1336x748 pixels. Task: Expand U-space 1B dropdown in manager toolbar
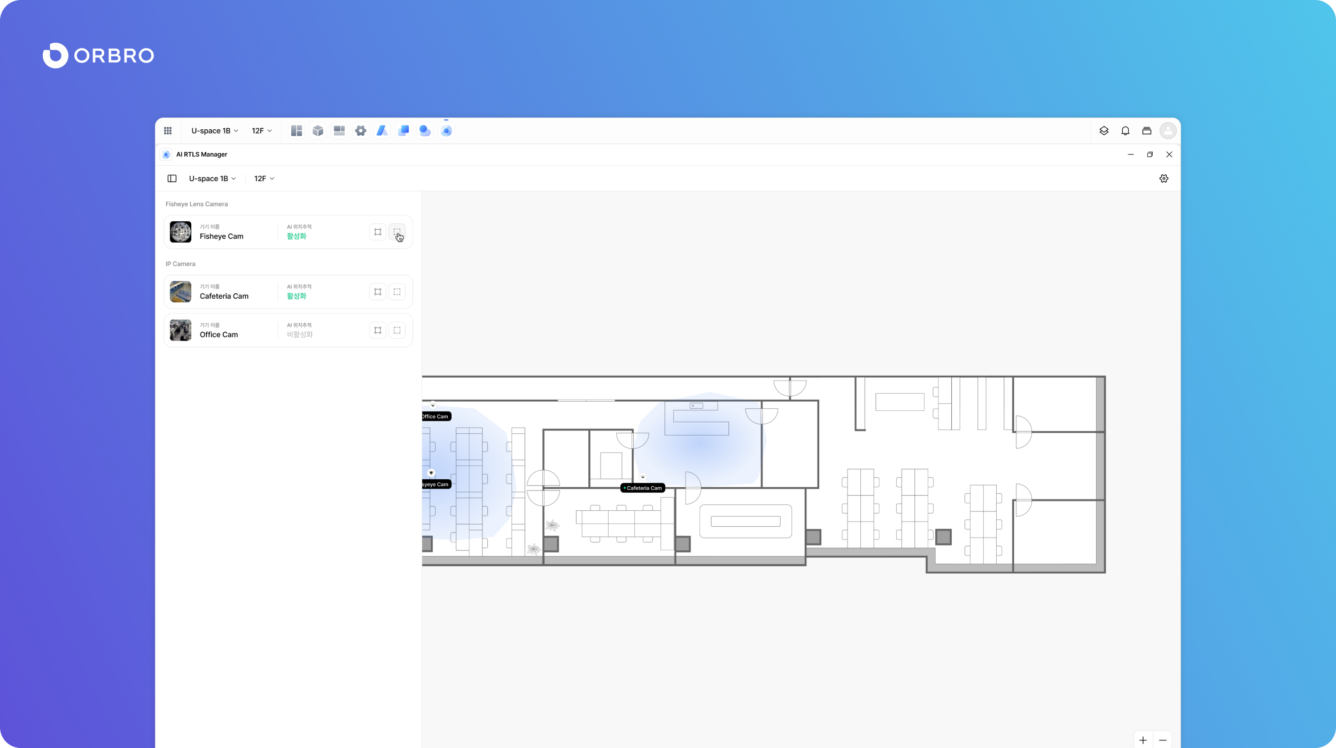point(212,178)
